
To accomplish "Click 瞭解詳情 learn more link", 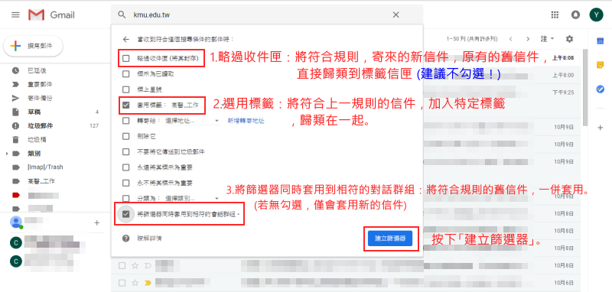I will (149, 238).
